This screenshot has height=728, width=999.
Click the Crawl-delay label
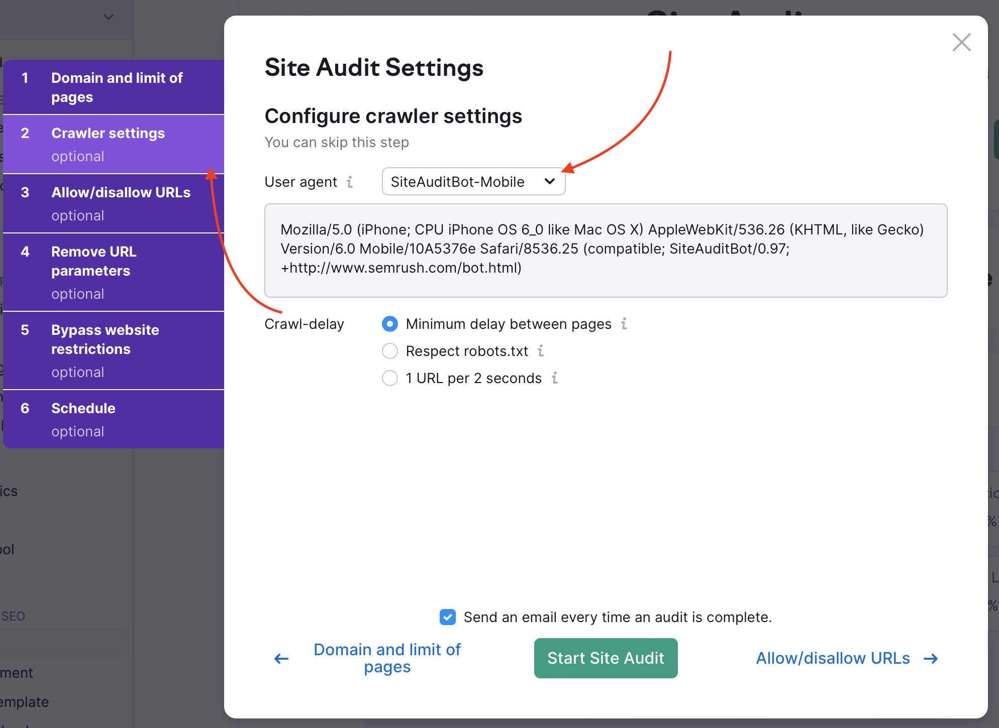(x=305, y=324)
